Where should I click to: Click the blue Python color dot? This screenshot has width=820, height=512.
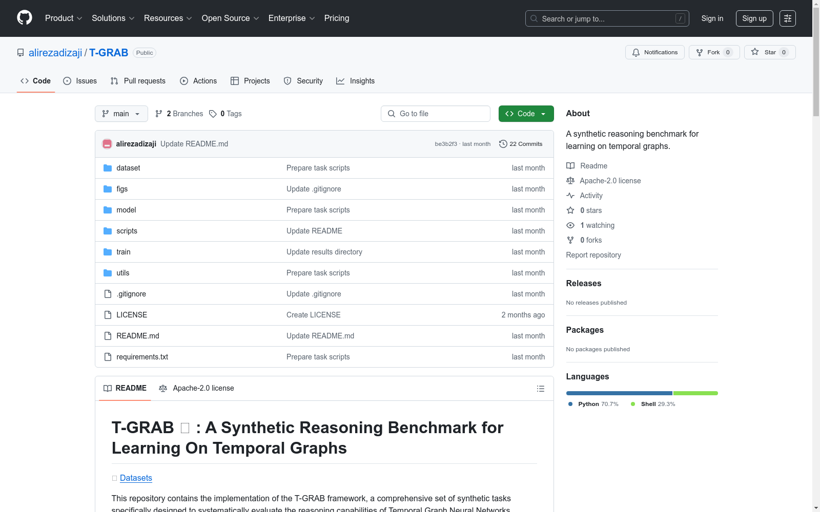(570, 404)
